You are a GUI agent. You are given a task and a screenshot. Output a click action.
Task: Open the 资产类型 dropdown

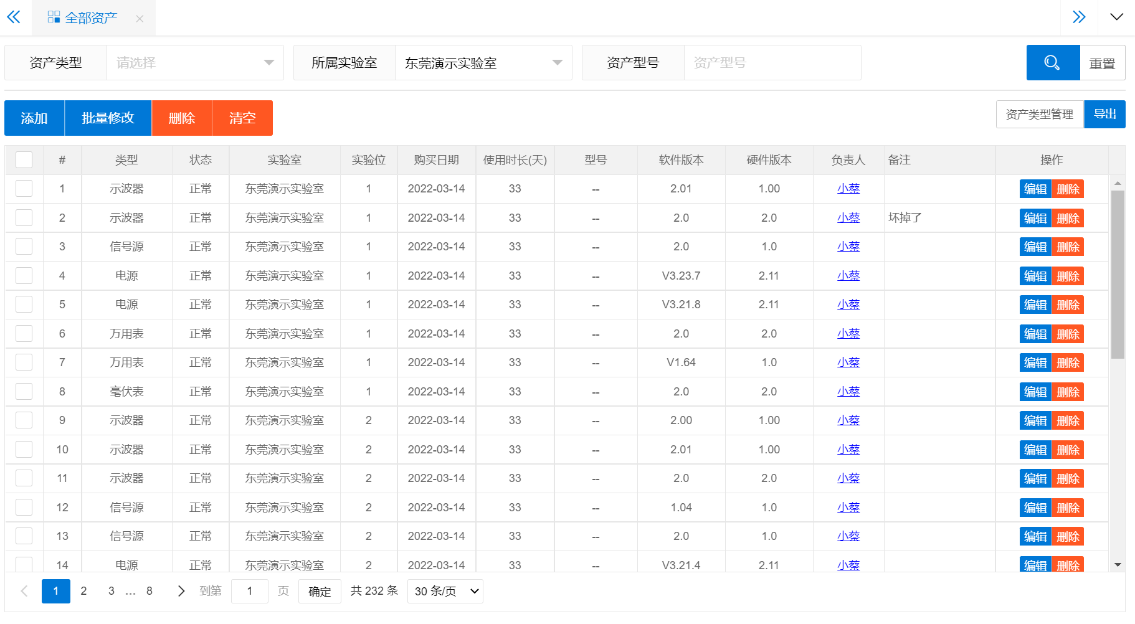pos(194,63)
